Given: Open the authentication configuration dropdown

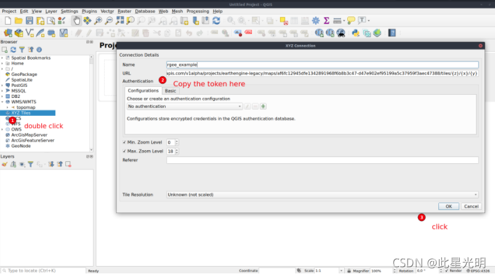Looking at the screenshot, I should (x=185, y=107).
